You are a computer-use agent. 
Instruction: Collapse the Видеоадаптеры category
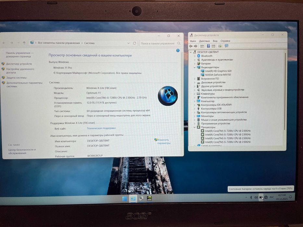click(x=195, y=67)
